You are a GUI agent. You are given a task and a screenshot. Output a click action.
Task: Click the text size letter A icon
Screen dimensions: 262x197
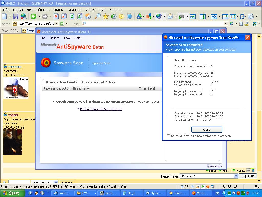tap(139, 16)
